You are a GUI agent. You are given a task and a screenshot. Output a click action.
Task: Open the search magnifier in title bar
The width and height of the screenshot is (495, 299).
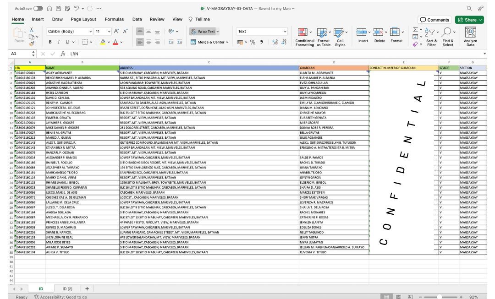[469, 9]
